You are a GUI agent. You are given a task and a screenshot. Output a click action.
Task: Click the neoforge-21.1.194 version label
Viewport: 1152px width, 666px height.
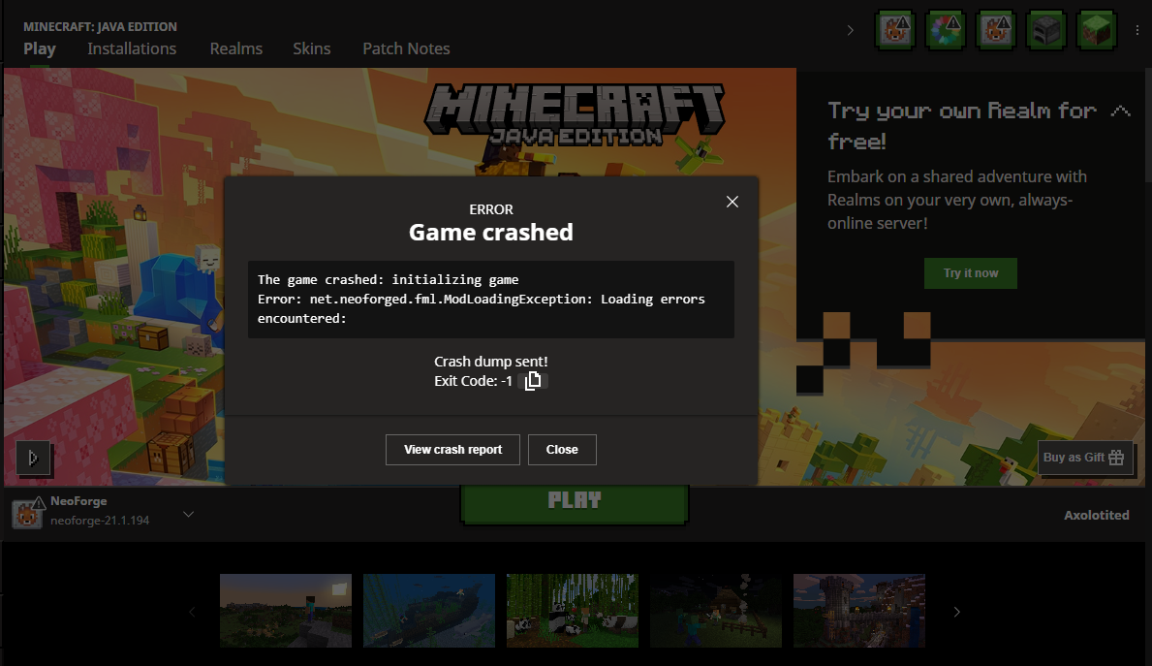click(100, 521)
